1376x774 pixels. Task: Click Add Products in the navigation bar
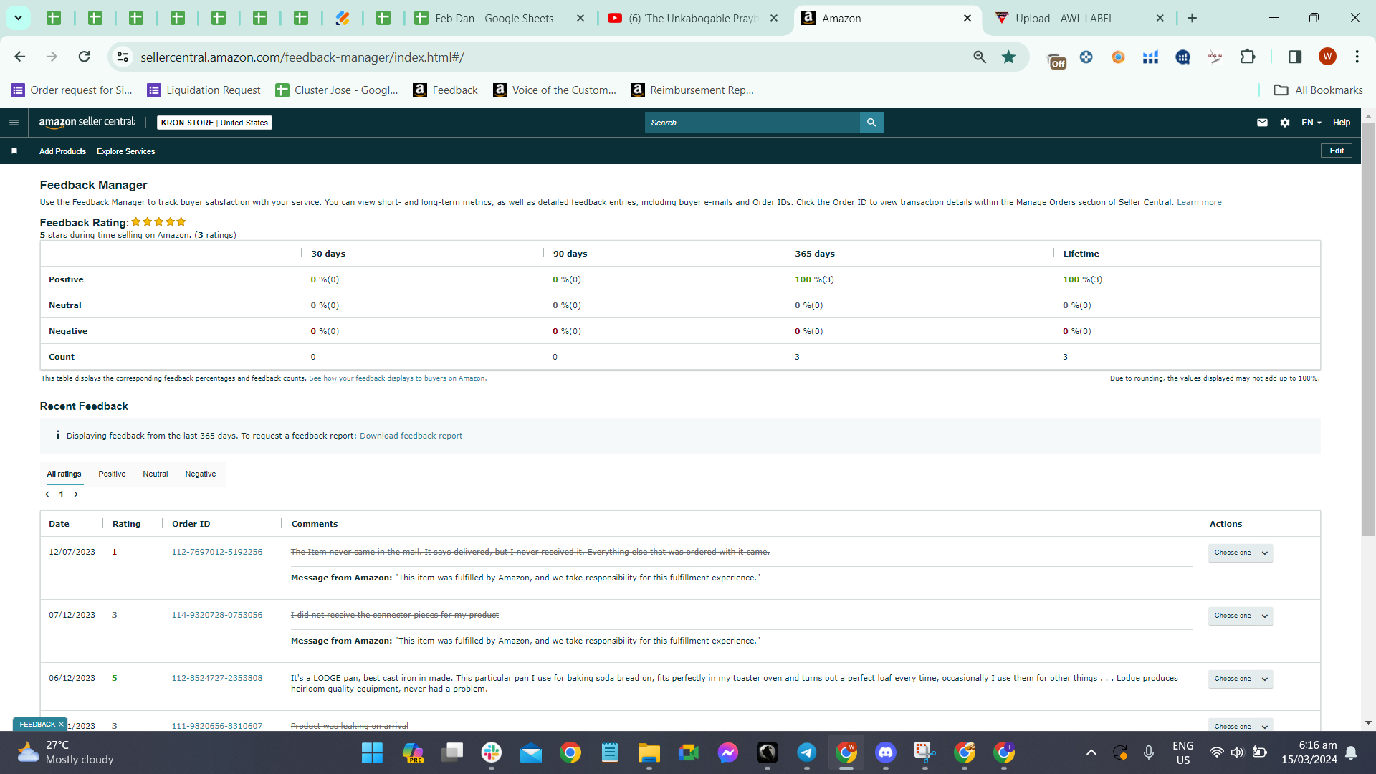[x=62, y=151]
